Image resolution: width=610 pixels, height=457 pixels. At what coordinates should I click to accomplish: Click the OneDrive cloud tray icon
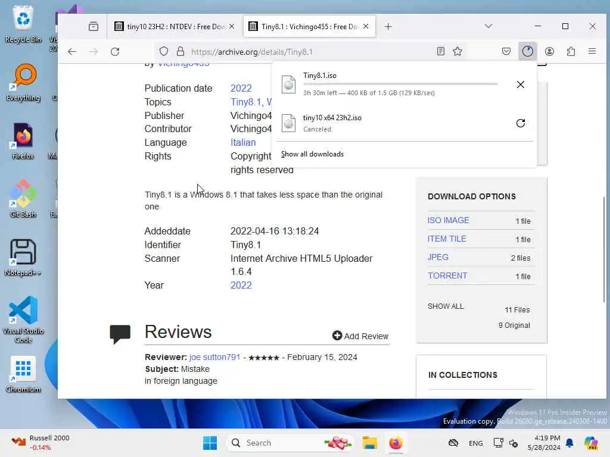click(453, 443)
